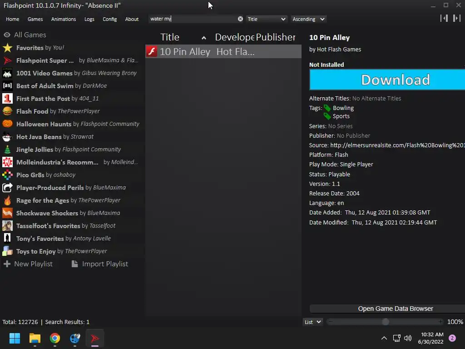Open the Favorites playlist star icon
This screenshot has width=465, height=349.
[7, 48]
